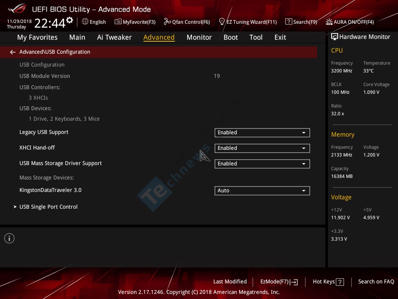Open KingstonDataTraveler 3.0 Auto dropdown
Image resolution: width=398 pixels, height=299 pixels.
tap(262, 191)
